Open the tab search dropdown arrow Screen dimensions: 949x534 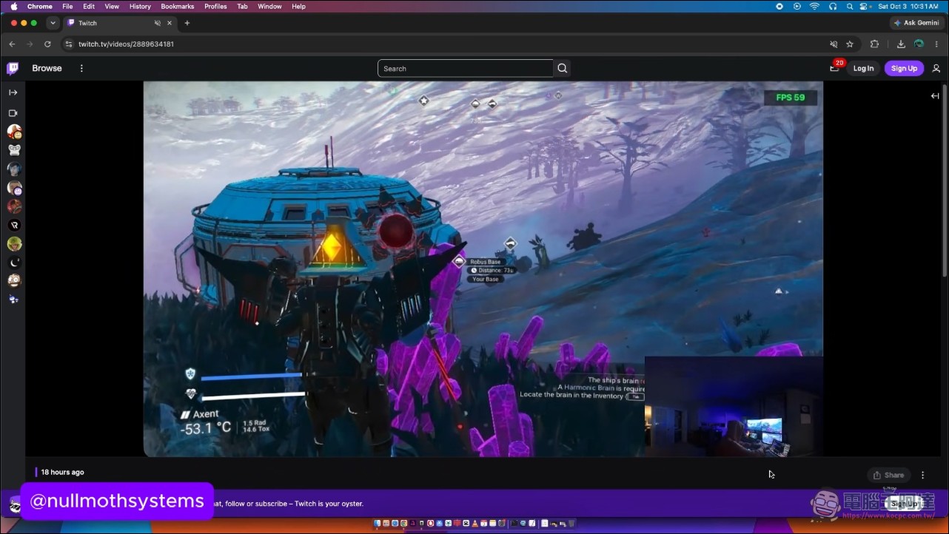53,23
